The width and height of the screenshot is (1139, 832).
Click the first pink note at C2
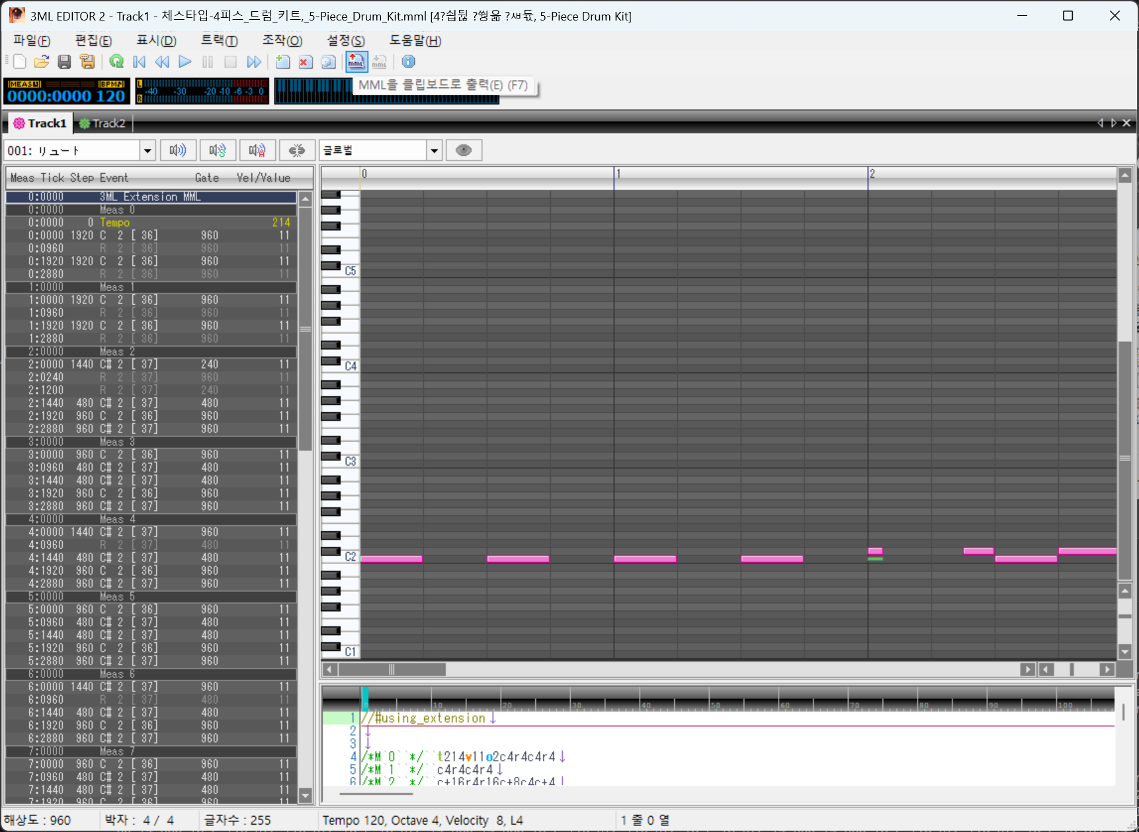coord(391,559)
